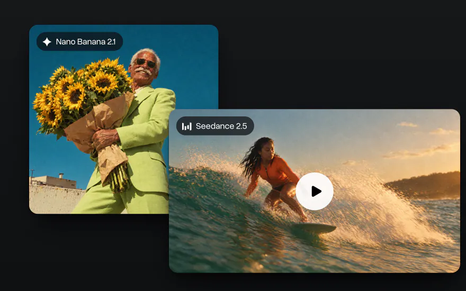The image size is (466, 291).
Task: Click the Seedance 2.5 label badge
Action: [x=215, y=126]
